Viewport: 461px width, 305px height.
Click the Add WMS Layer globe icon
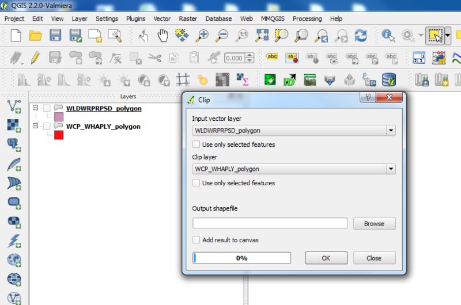(14, 260)
